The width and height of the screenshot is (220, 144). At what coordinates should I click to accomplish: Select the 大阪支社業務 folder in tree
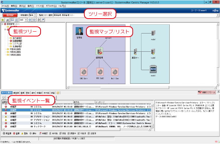tap(15, 52)
